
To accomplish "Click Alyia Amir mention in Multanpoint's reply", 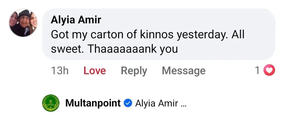I will 156,104.
